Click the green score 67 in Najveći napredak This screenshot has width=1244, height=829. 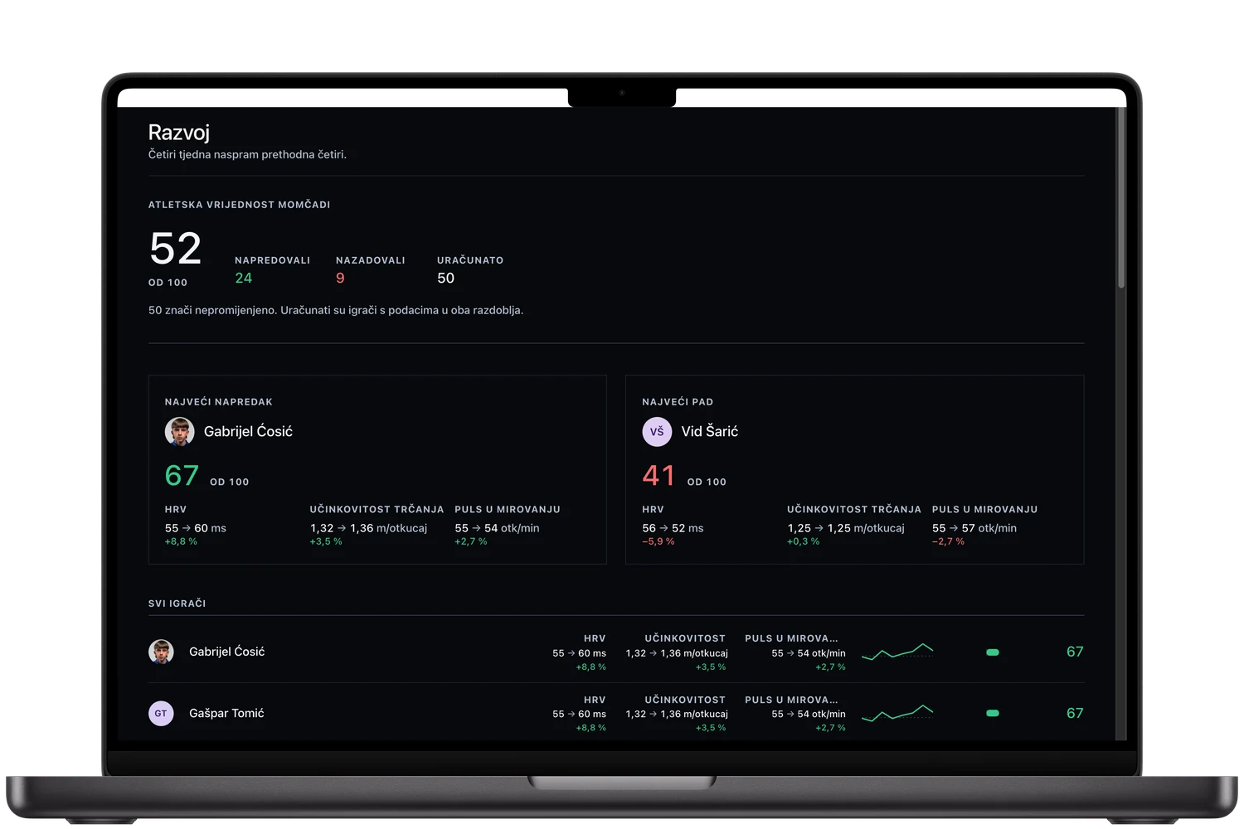(x=182, y=476)
